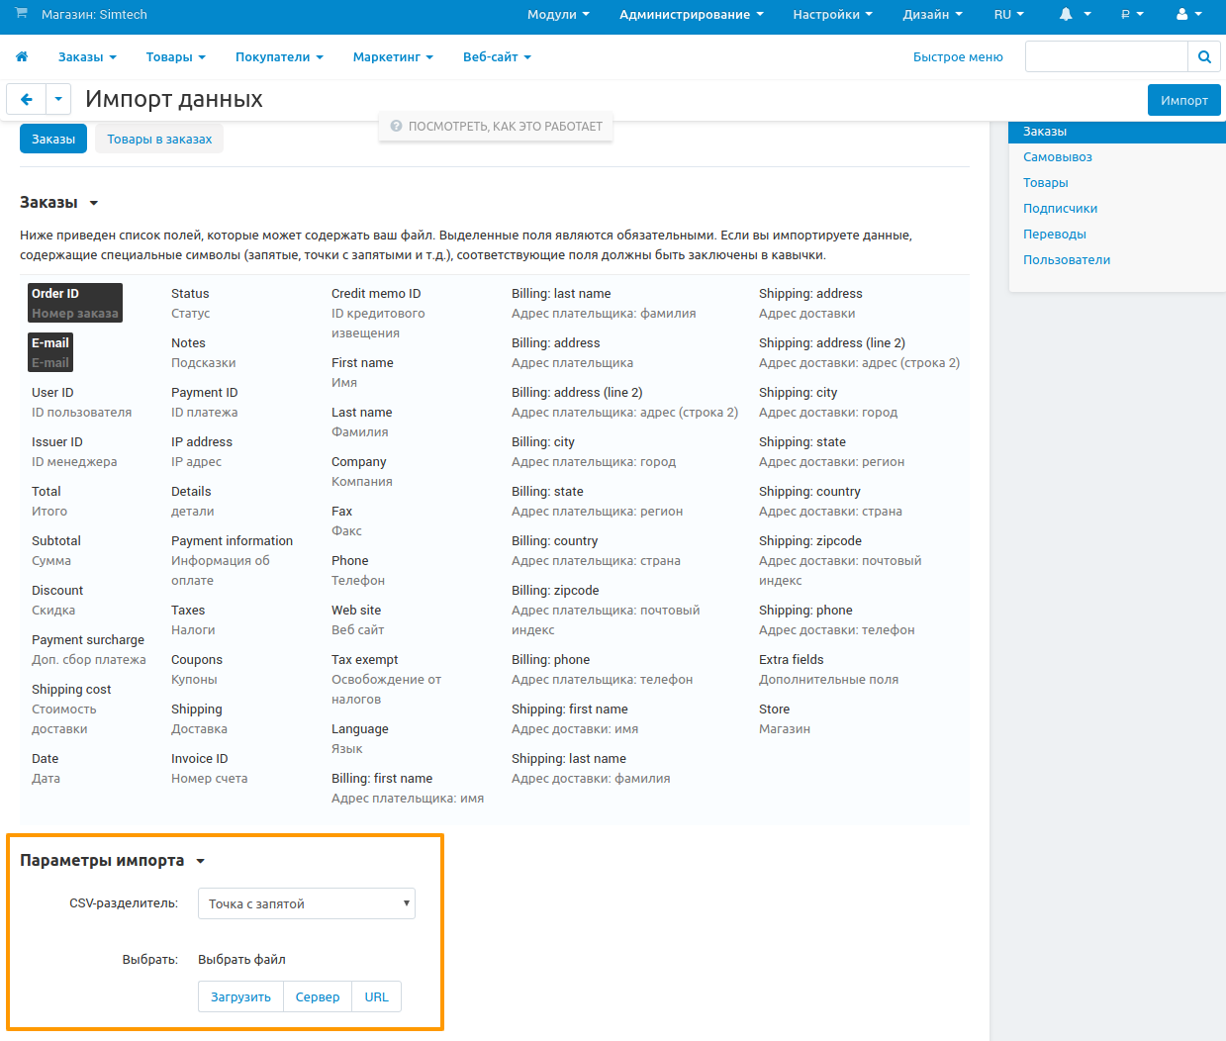Viewport: 1226px width, 1041px height.
Task: Open the notifications bell icon
Action: [1066, 15]
